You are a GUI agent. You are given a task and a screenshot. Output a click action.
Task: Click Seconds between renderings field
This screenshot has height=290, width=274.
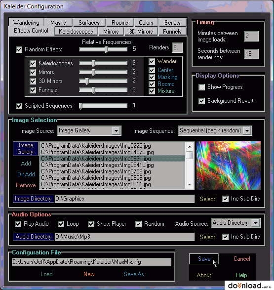point(251,54)
